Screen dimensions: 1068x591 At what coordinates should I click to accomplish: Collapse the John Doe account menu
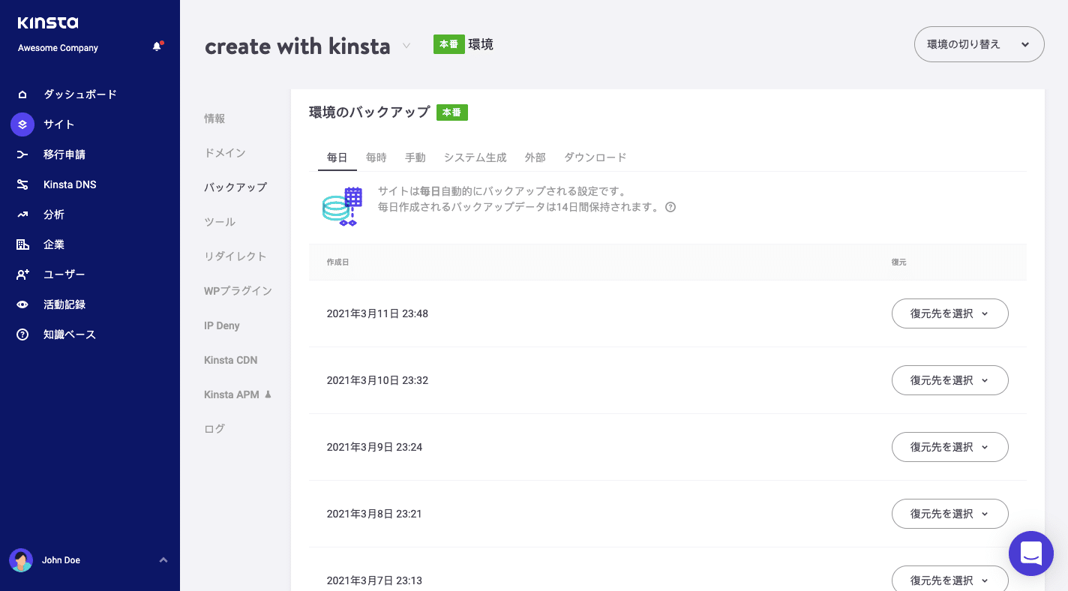click(163, 560)
